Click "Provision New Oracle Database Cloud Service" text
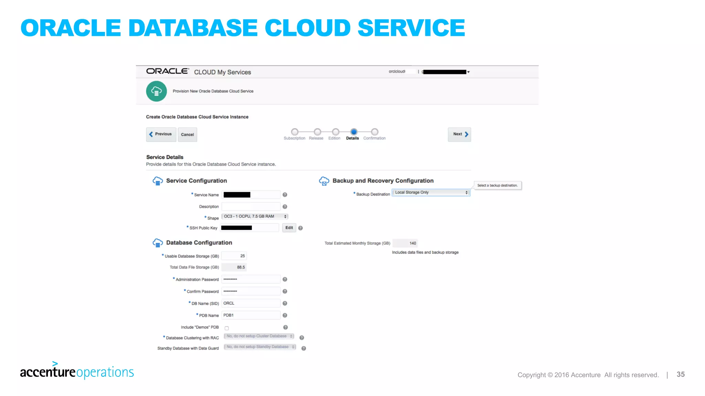705x396 pixels. (x=213, y=91)
